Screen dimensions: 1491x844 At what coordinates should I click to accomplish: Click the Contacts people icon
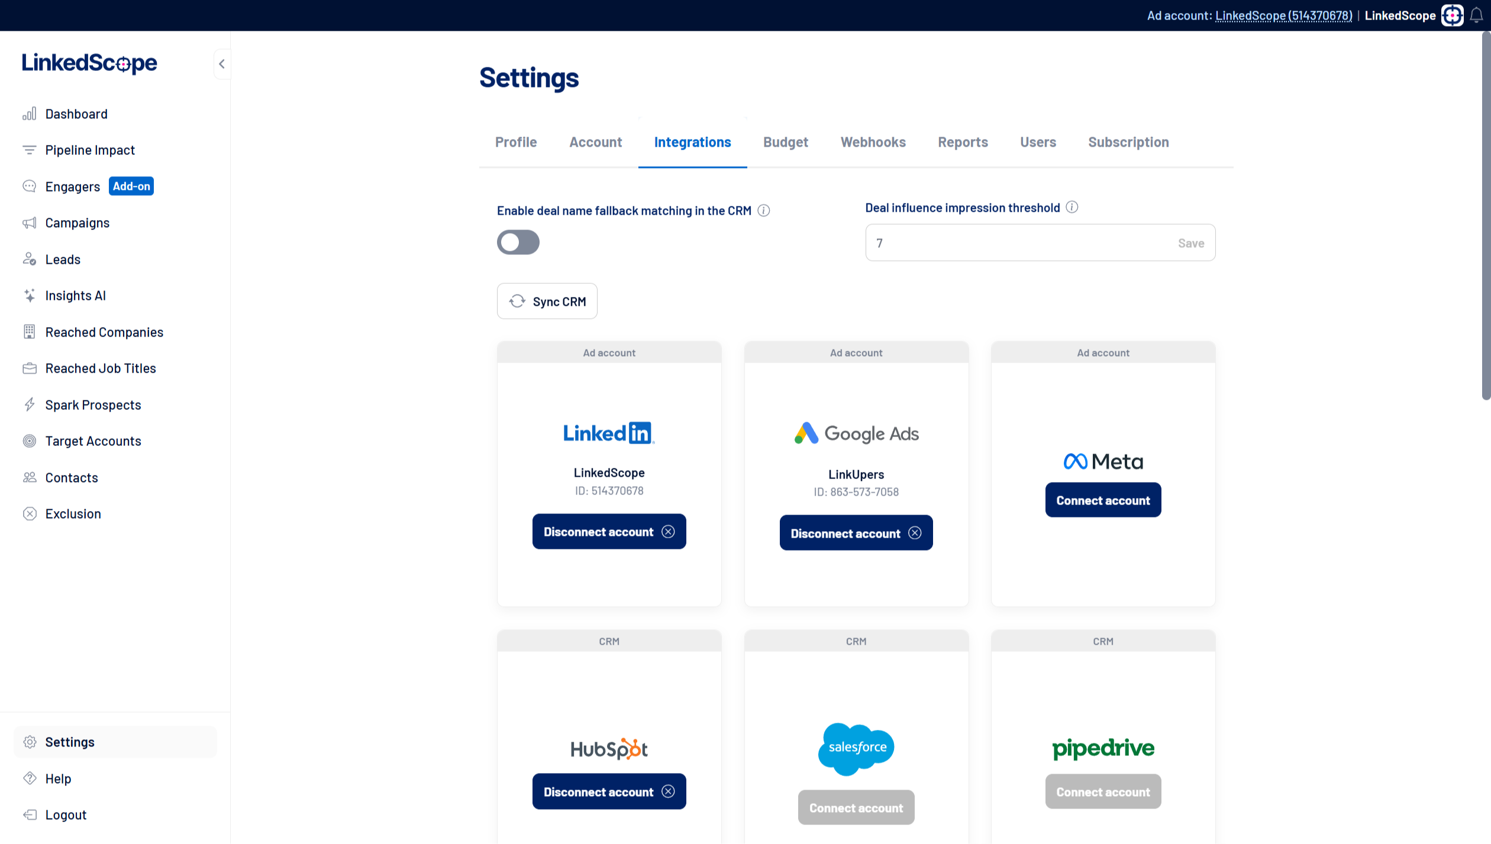pyautogui.click(x=30, y=477)
